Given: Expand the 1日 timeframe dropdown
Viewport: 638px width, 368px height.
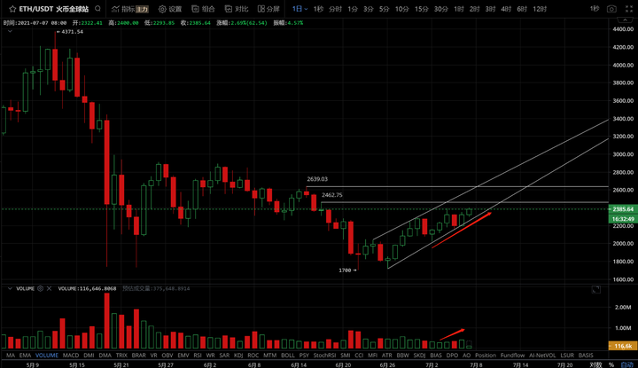Looking at the screenshot, I should point(300,9).
